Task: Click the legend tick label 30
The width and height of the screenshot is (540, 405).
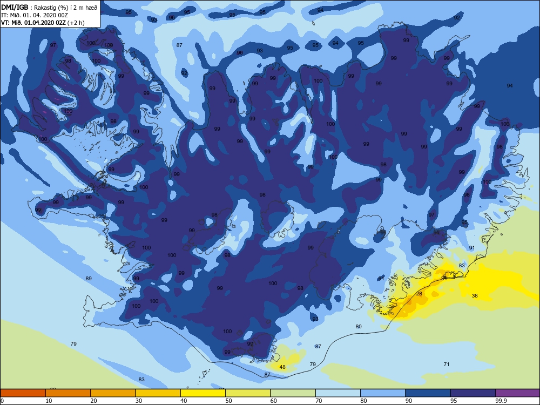Action: click(x=139, y=401)
